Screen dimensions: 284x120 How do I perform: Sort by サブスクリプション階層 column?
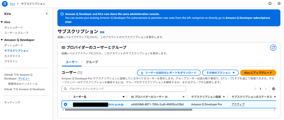224,97
